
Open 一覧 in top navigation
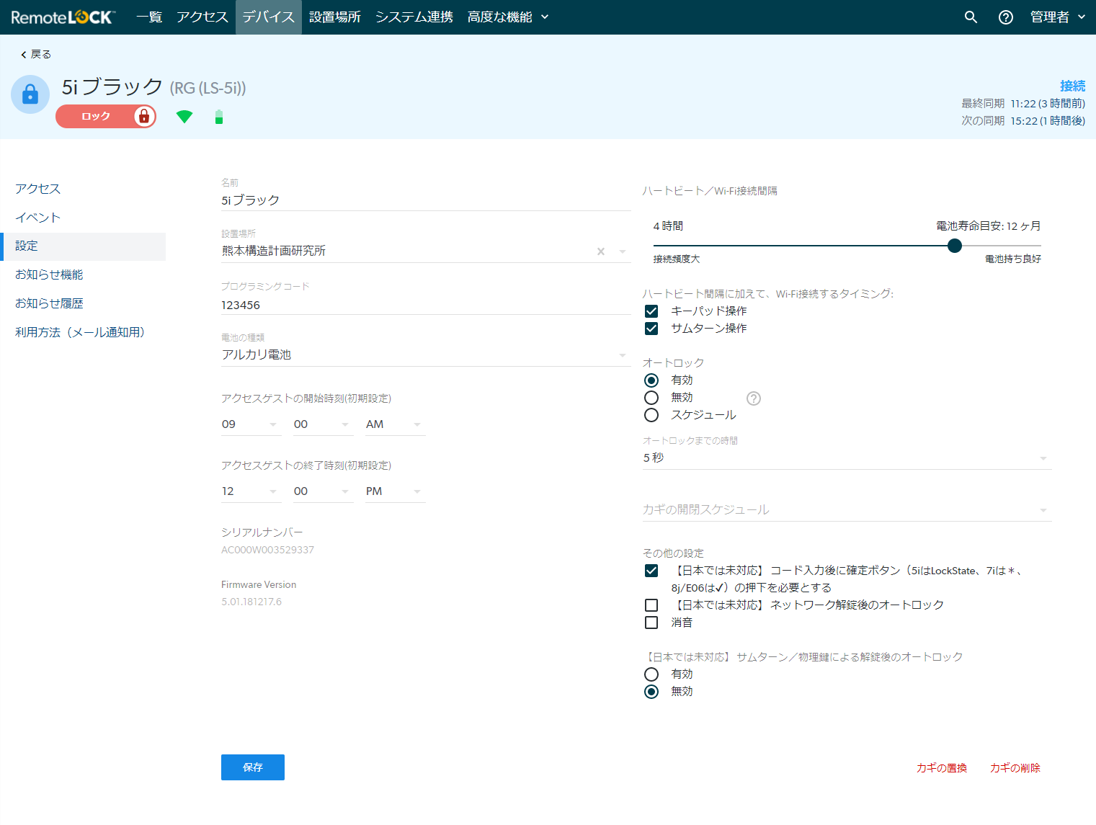[x=149, y=17]
